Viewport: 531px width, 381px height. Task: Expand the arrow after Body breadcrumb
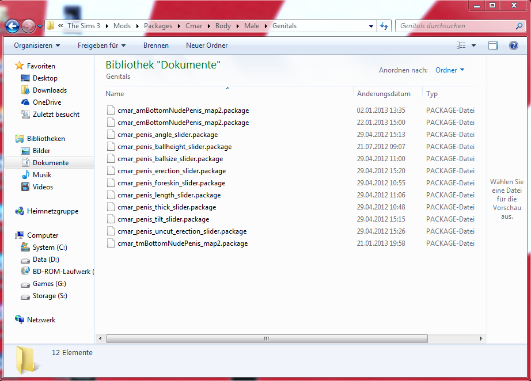[x=238, y=26]
